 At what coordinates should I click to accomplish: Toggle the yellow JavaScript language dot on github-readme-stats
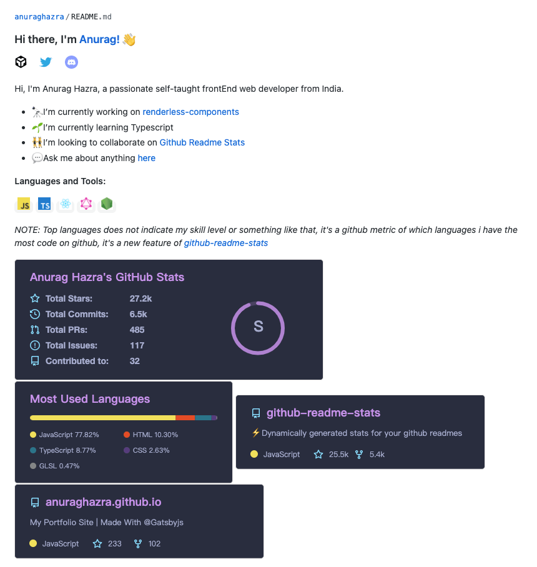253,455
